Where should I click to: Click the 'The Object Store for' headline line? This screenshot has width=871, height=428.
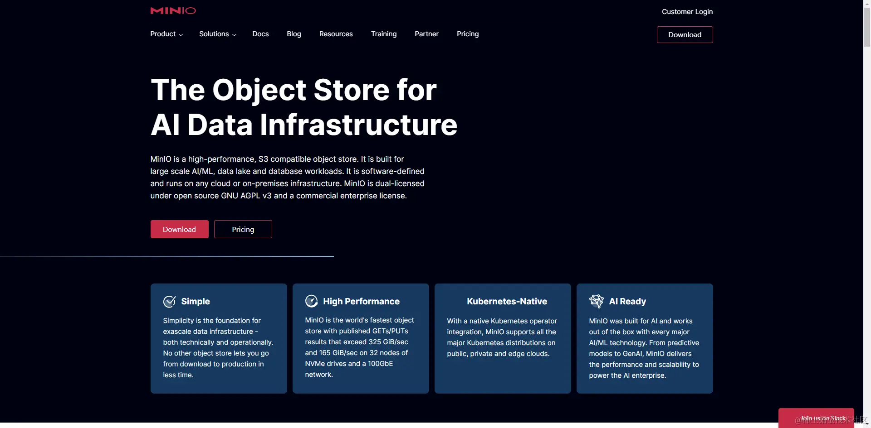coord(294,90)
